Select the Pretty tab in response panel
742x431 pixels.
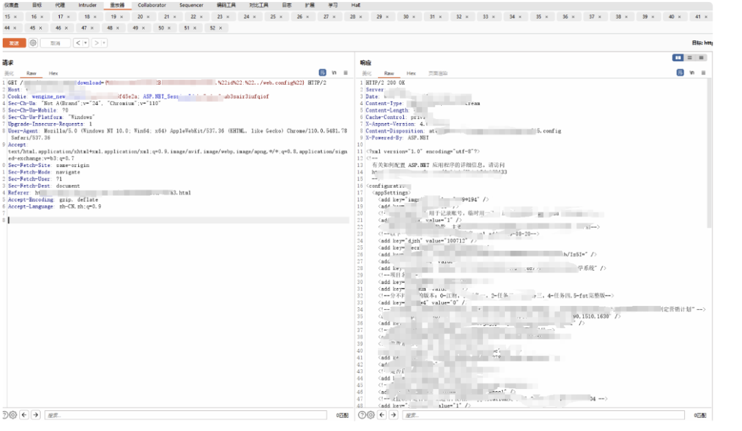coord(367,74)
